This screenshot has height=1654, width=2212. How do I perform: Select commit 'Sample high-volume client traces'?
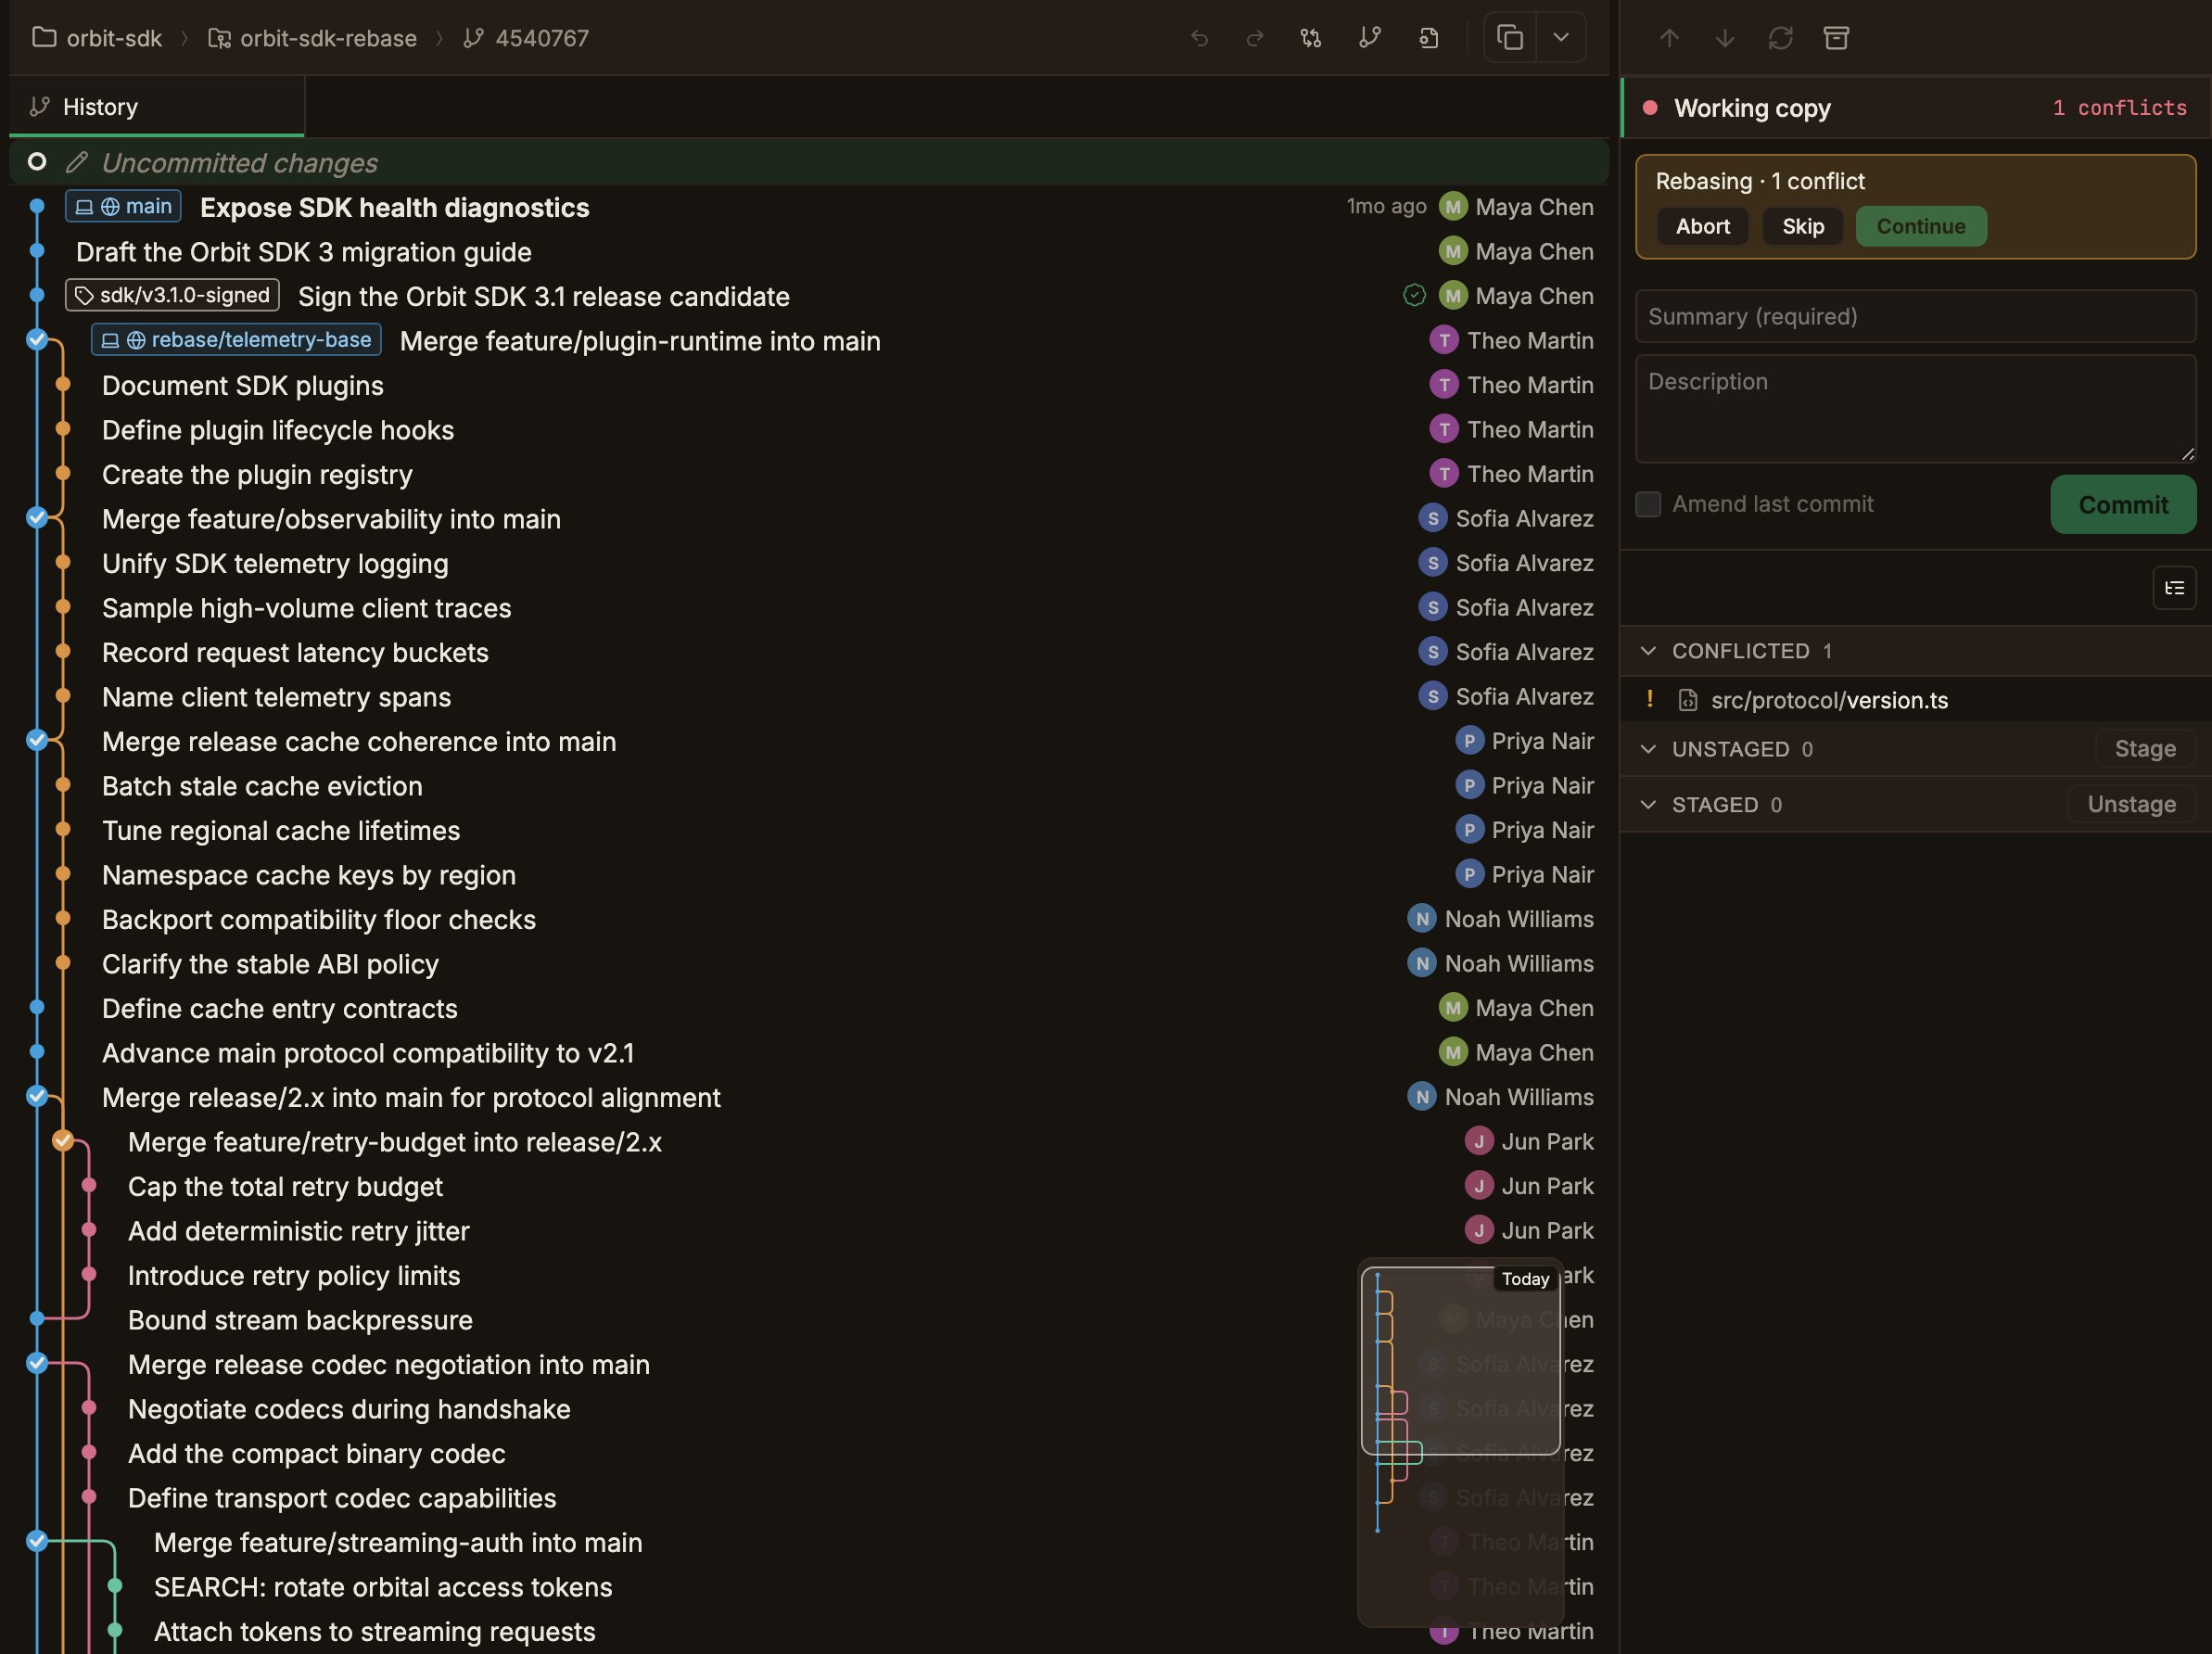click(306, 608)
